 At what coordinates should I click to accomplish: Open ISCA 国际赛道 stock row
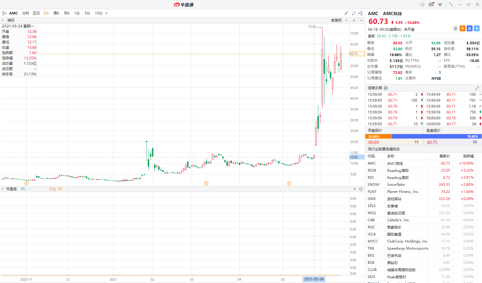click(x=421, y=234)
